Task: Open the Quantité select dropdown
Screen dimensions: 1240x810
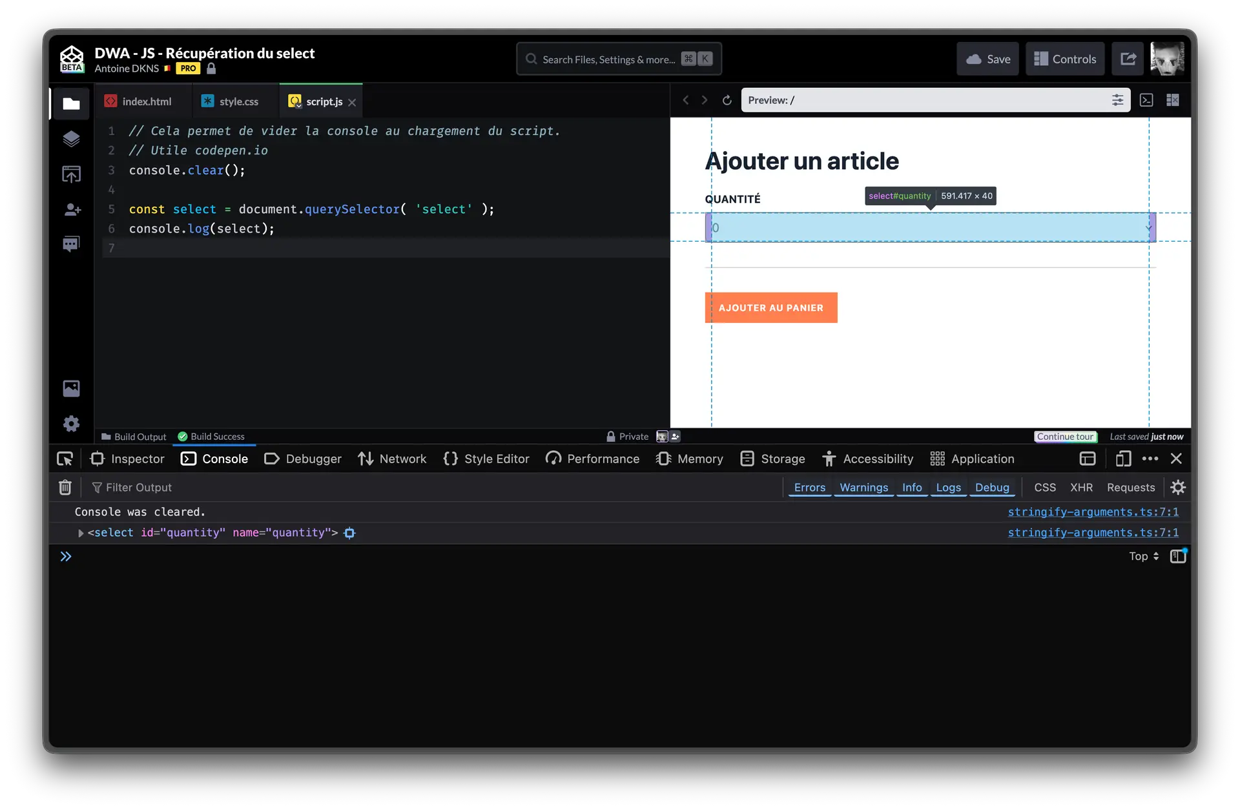Action: (930, 227)
